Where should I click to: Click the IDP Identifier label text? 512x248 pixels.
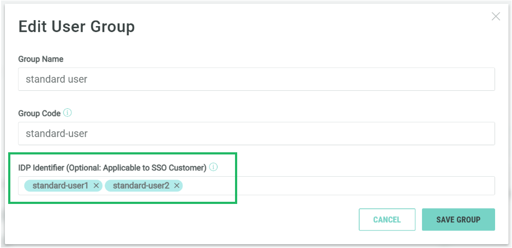coord(112,168)
